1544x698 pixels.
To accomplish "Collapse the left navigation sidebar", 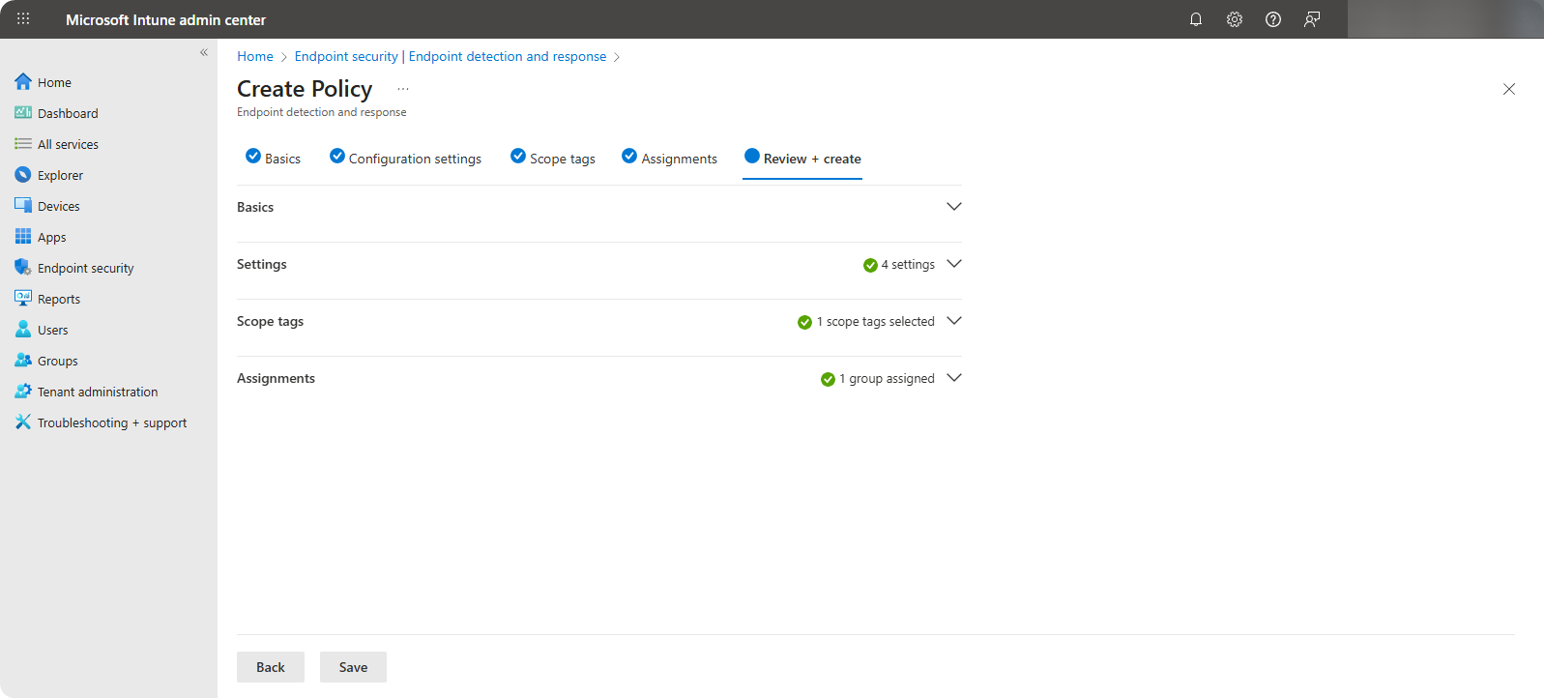I will (204, 52).
